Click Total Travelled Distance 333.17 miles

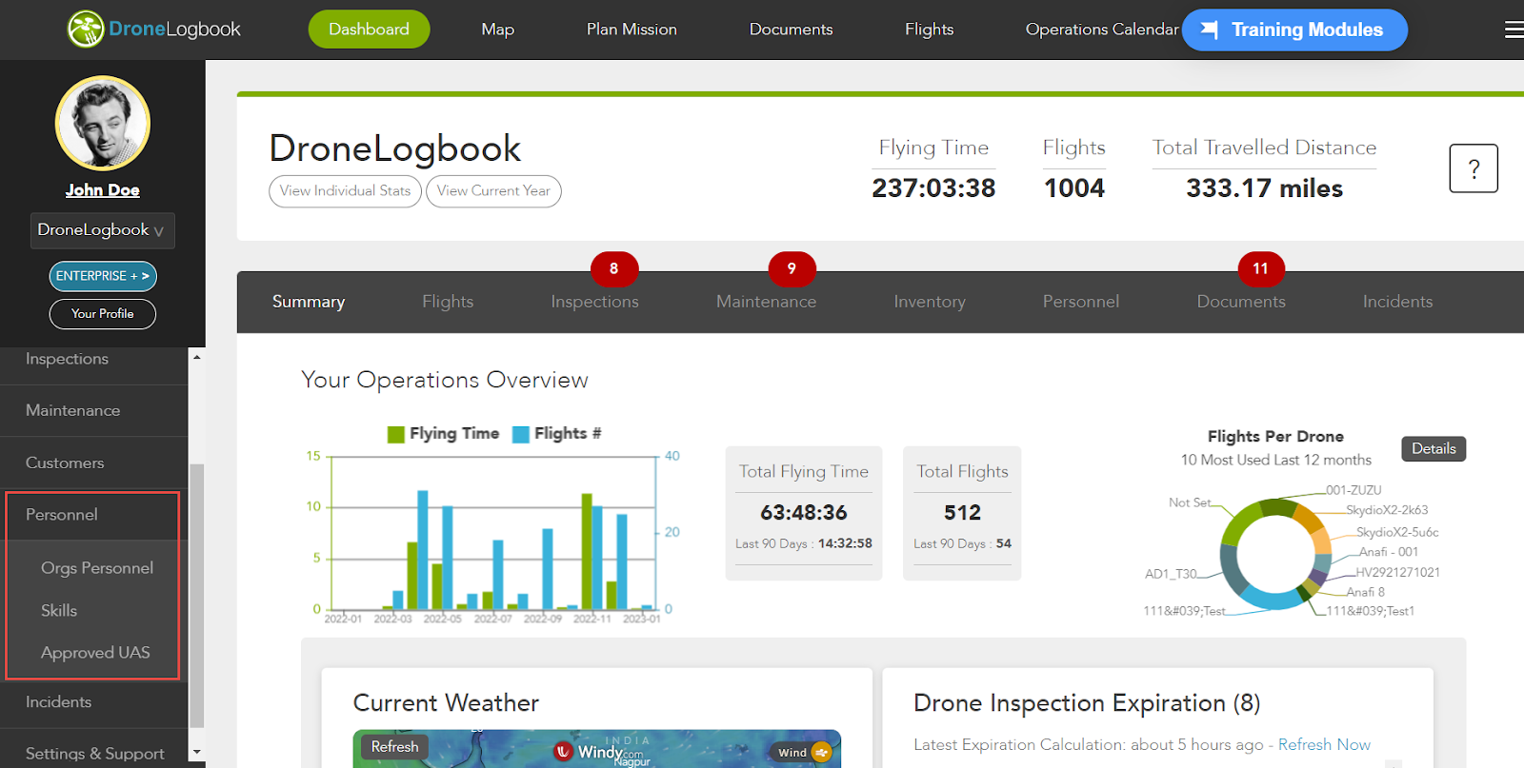tap(1264, 188)
